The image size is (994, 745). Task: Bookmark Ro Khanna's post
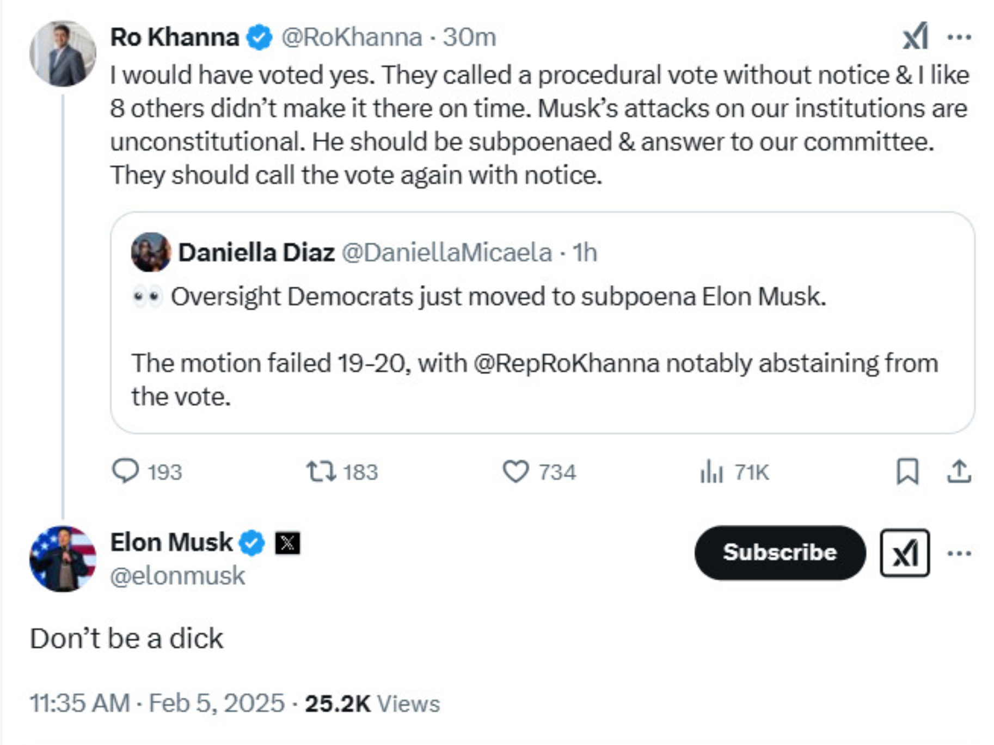click(907, 471)
